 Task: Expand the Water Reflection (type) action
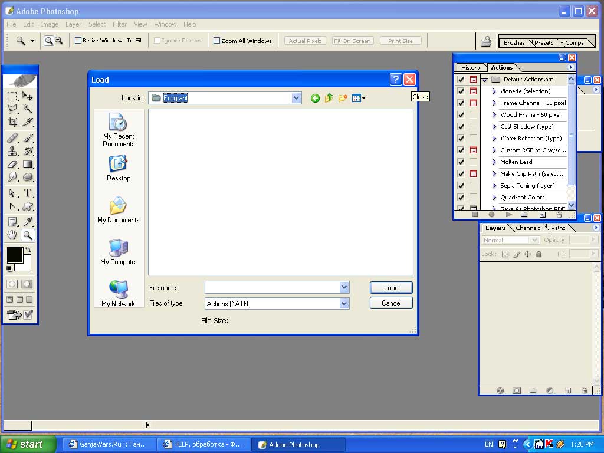[x=494, y=138]
